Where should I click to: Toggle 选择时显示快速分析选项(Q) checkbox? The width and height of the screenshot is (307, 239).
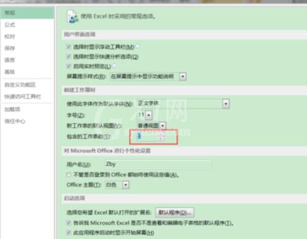point(68,57)
